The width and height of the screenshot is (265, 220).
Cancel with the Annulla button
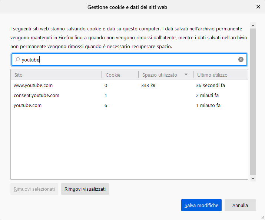click(x=240, y=205)
